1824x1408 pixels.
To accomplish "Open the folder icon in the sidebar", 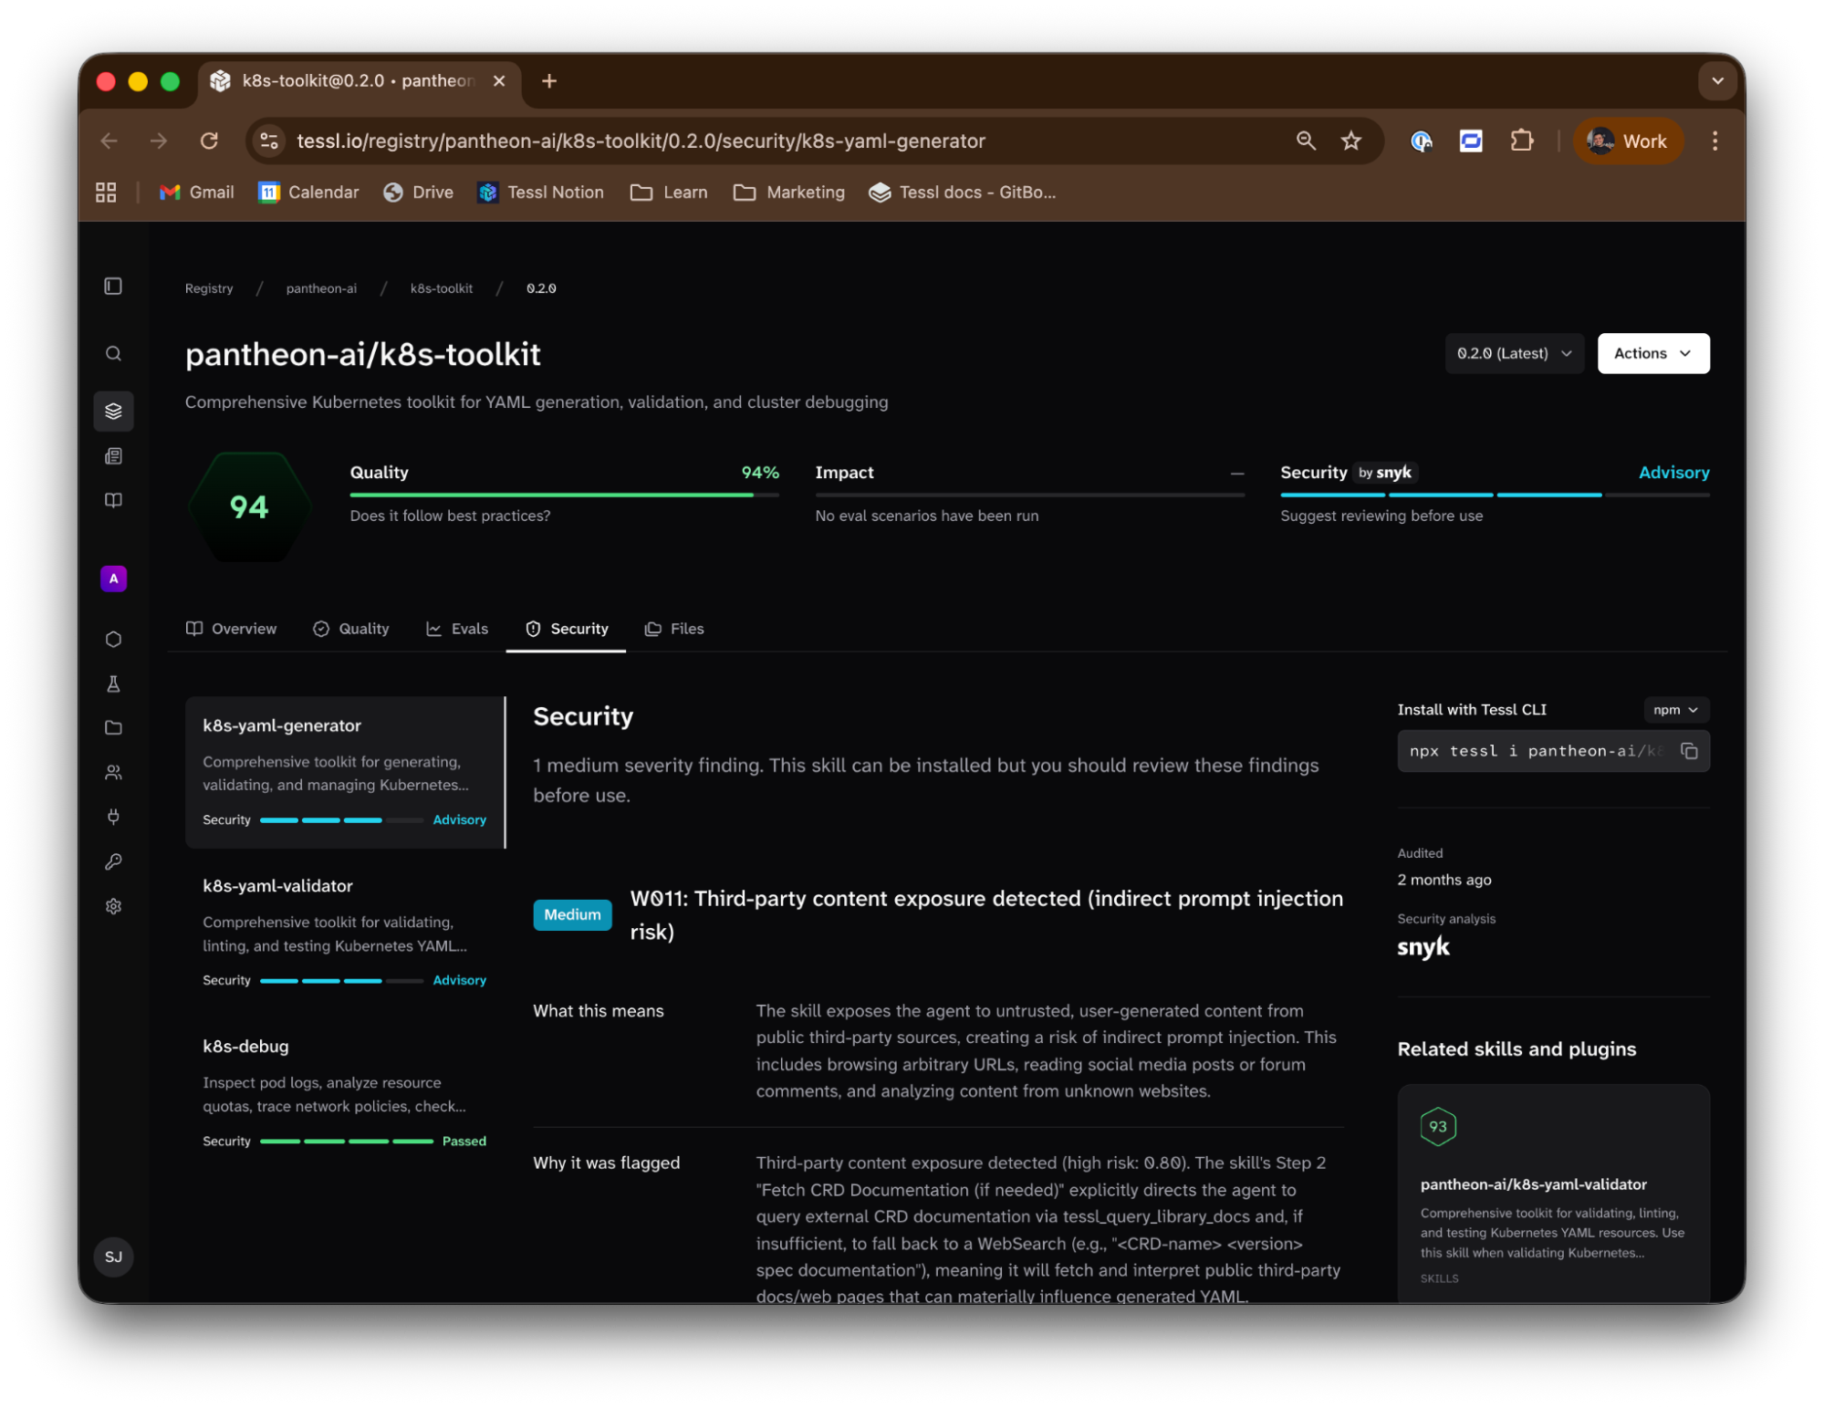I will [x=113, y=727].
